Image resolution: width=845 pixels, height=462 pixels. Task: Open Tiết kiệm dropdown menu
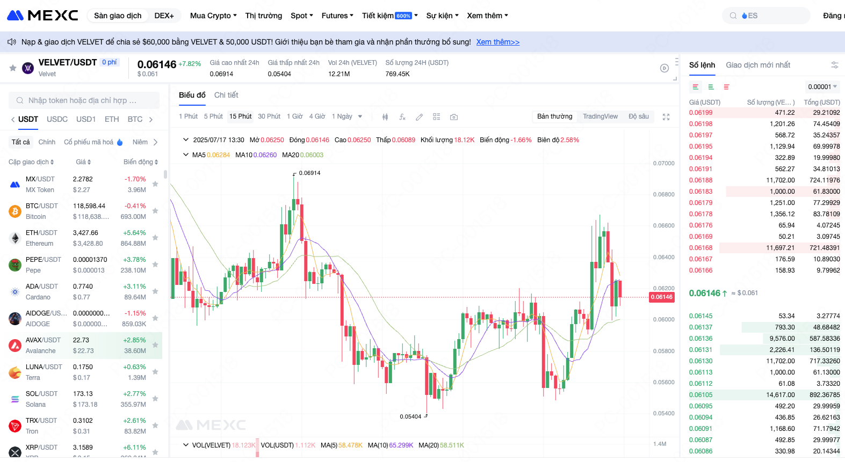(390, 16)
